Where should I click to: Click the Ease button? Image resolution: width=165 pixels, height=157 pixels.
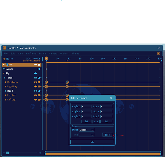coord(107,135)
